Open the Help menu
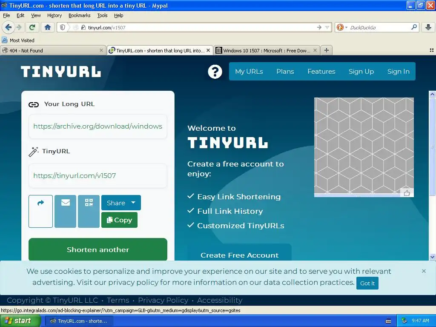The width and height of the screenshot is (436, 327). click(x=119, y=15)
